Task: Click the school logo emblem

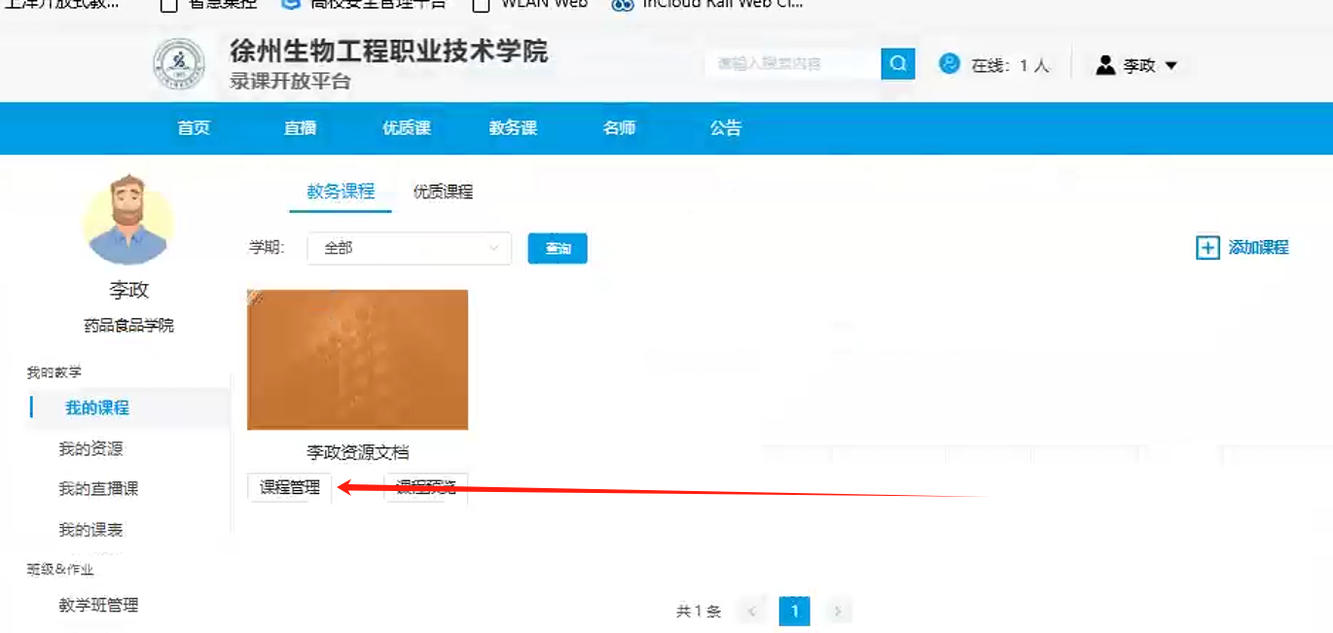Action: tap(179, 65)
